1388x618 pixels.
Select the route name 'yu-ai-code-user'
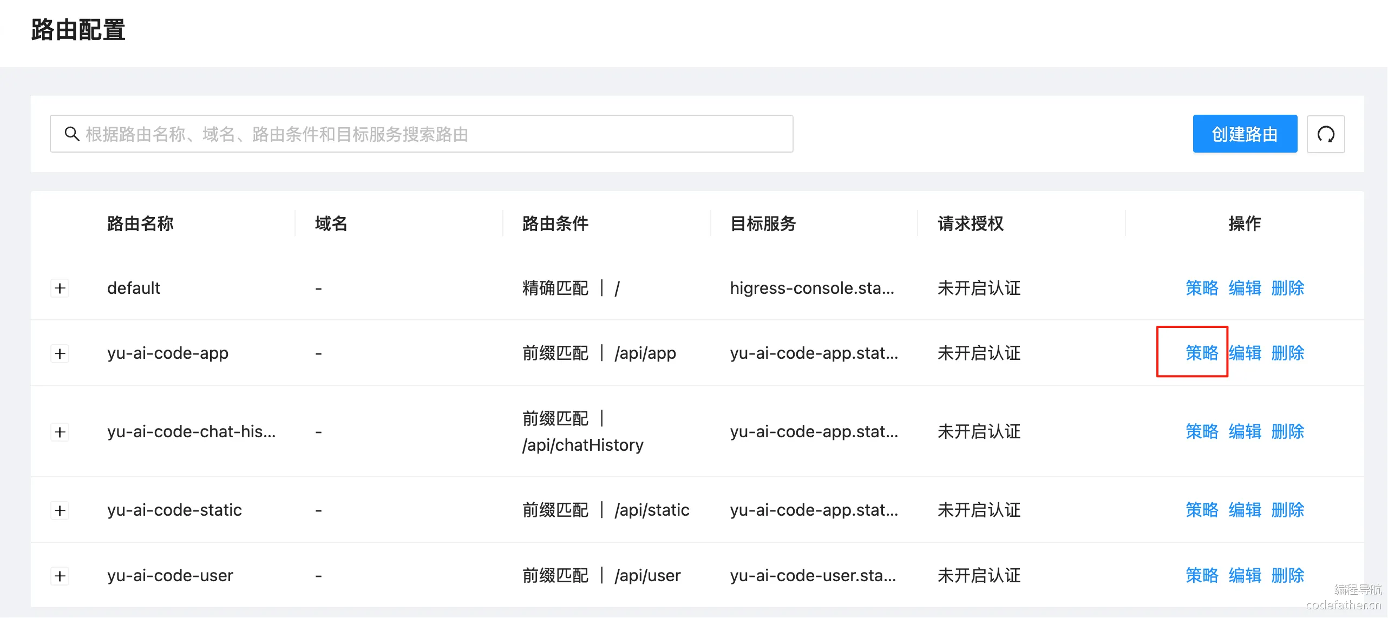coord(170,575)
